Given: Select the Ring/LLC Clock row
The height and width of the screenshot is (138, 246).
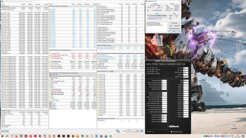Looking at the screenshot, I should tap(25, 53).
